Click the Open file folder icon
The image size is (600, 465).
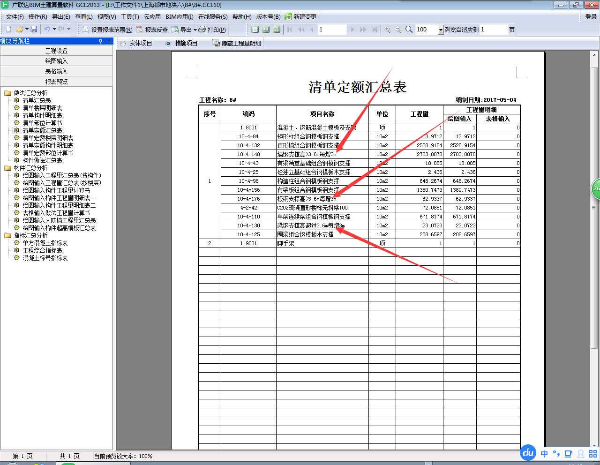(x=19, y=29)
